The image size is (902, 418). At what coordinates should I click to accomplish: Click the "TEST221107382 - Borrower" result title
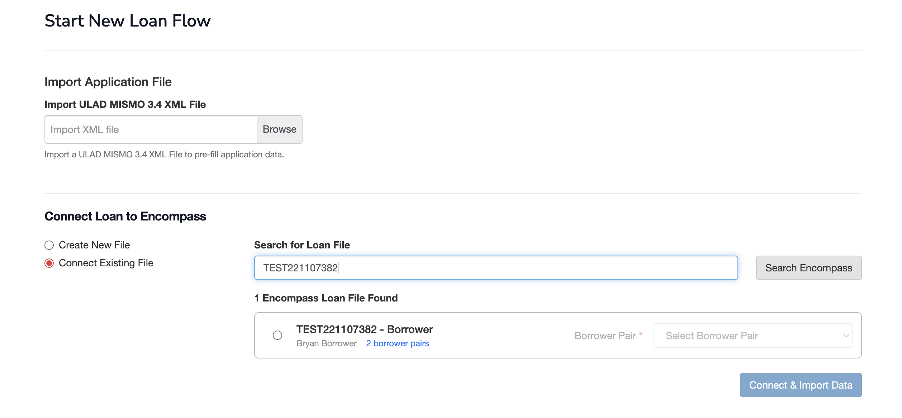click(x=364, y=329)
